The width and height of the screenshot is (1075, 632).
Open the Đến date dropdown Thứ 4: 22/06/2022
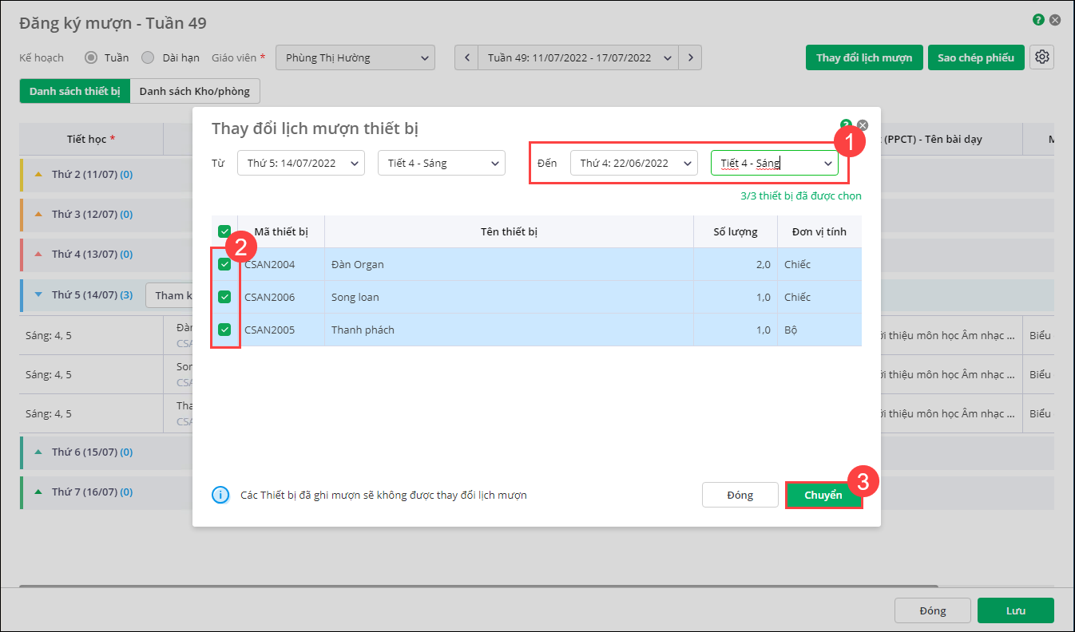point(633,163)
